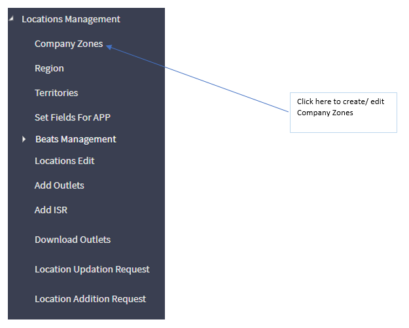Go to the Region menu item
Viewport: 409px width, 328px height.
coord(49,69)
